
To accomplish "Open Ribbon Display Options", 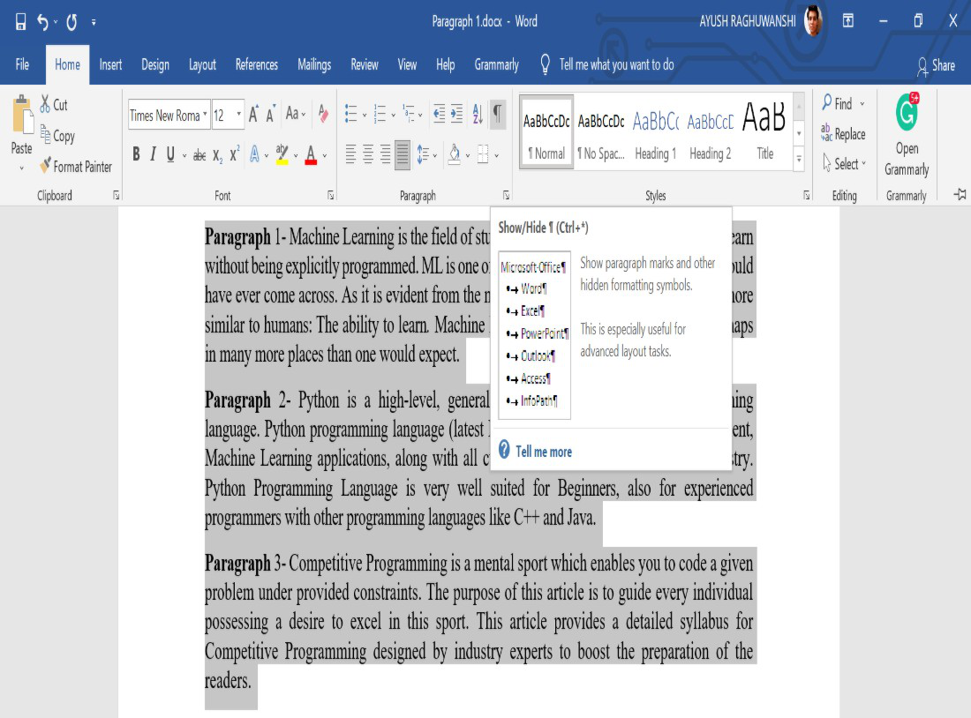I will [x=847, y=22].
